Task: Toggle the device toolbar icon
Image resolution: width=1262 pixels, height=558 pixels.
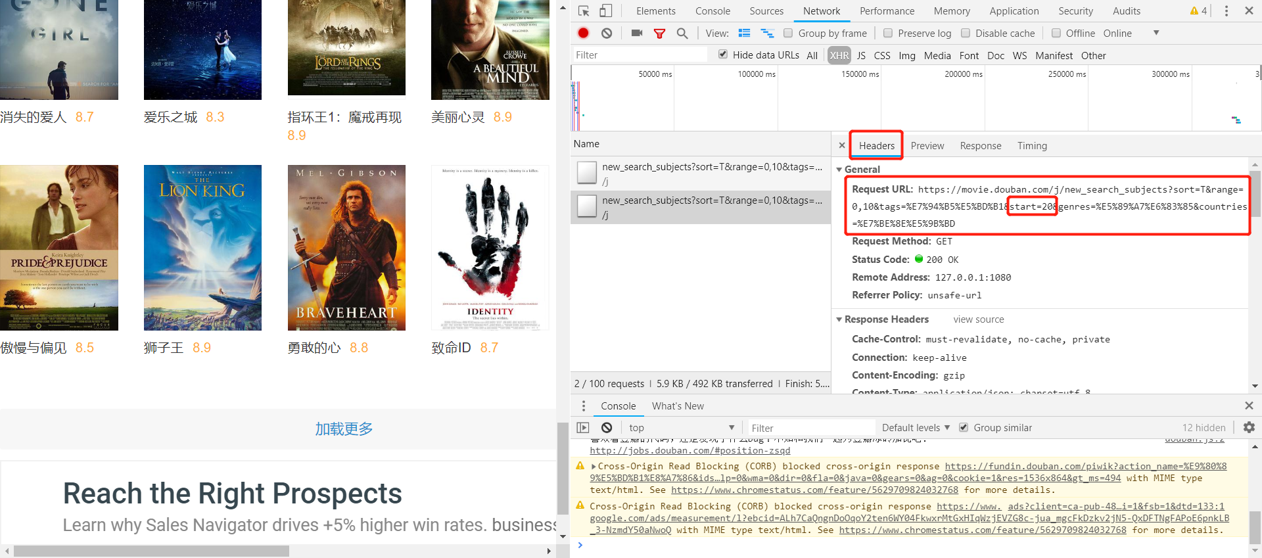Action: (605, 11)
